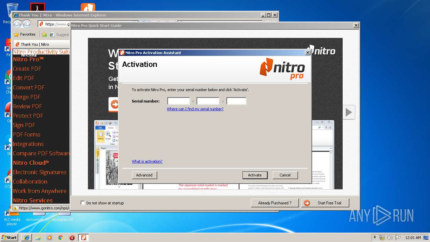Select the VLC media player desktop icon
The height and width of the screenshot is (242, 430).
coord(12,218)
